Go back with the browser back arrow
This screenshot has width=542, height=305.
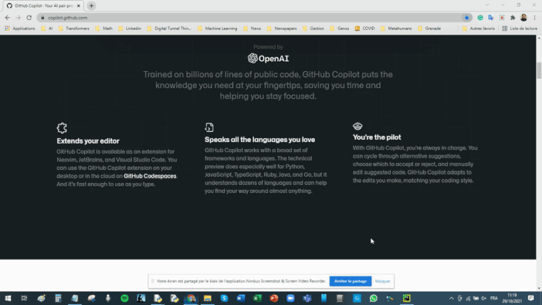point(7,18)
